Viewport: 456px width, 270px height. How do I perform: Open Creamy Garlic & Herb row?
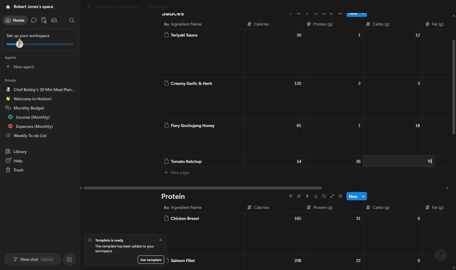[191, 83]
